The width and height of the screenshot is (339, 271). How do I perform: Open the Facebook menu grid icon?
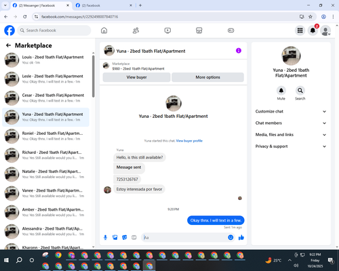point(300,30)
